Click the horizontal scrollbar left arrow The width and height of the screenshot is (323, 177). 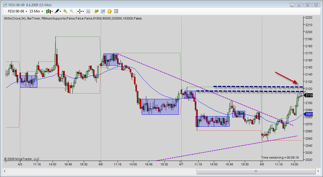(5, 171)
